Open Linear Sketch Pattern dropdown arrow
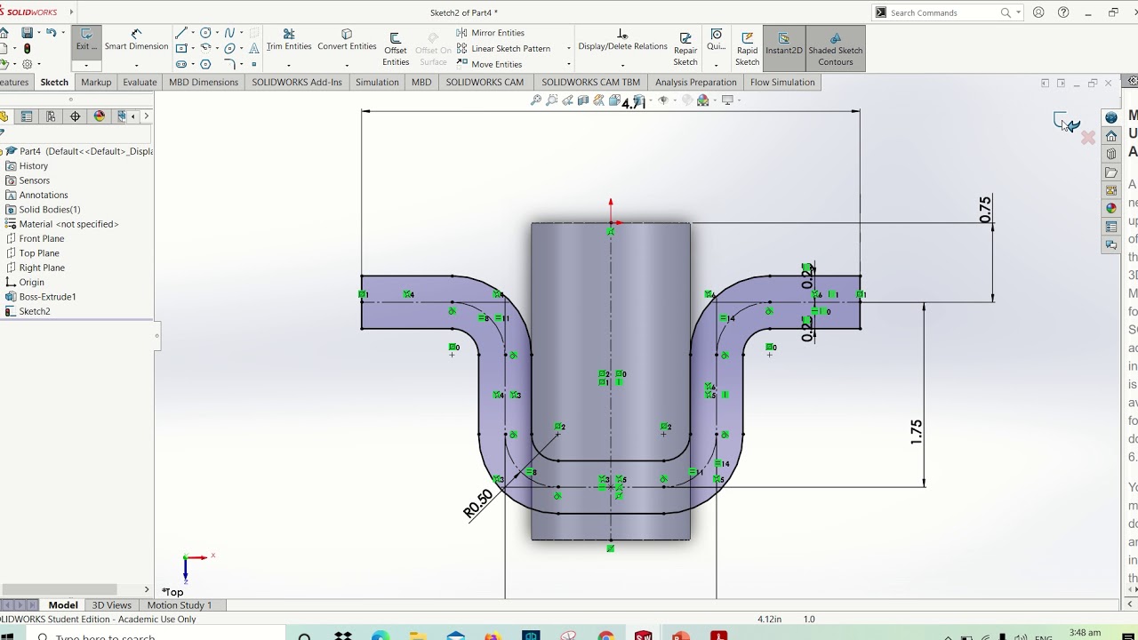The height and width of the screenshot is (640, 1138). click(568, 49)
